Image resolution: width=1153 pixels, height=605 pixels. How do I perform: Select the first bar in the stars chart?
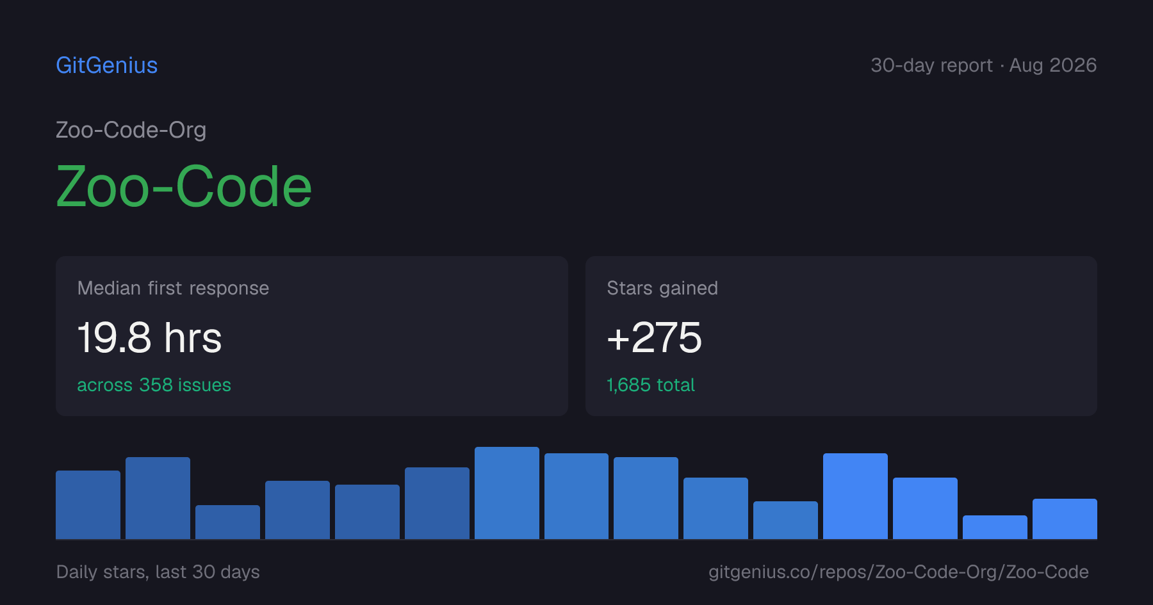88,504
